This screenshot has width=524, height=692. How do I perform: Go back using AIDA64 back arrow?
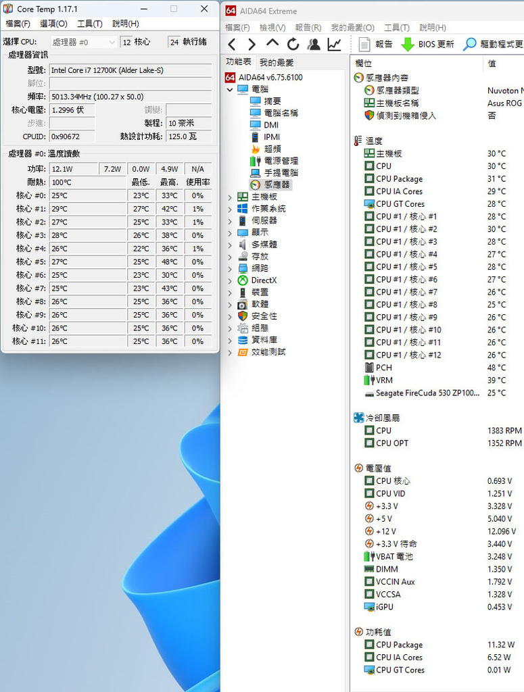pos(232,44)
